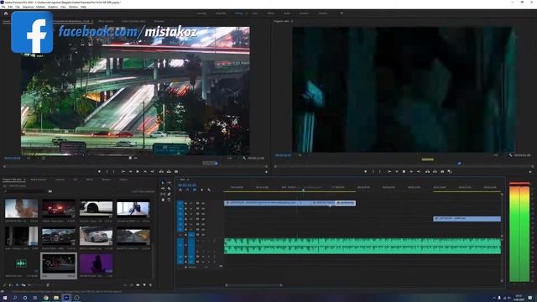Select the Pen tool

click(169, 194)
